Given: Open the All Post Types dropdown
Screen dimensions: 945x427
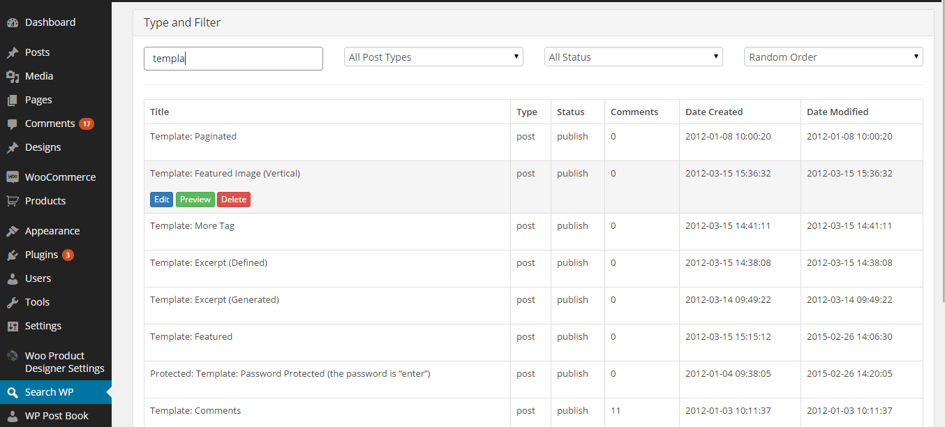Looking at the screenshot, I should [x=433, y=57].
